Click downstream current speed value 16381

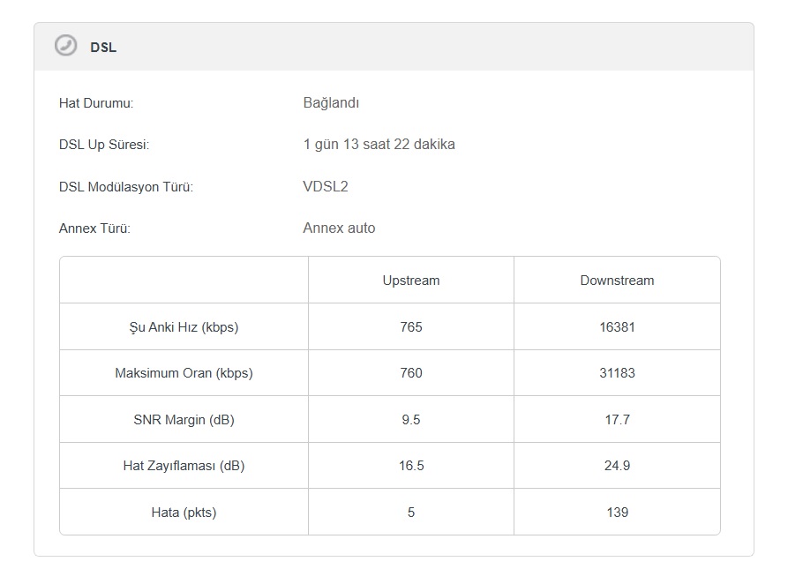[x=617, y=327]
